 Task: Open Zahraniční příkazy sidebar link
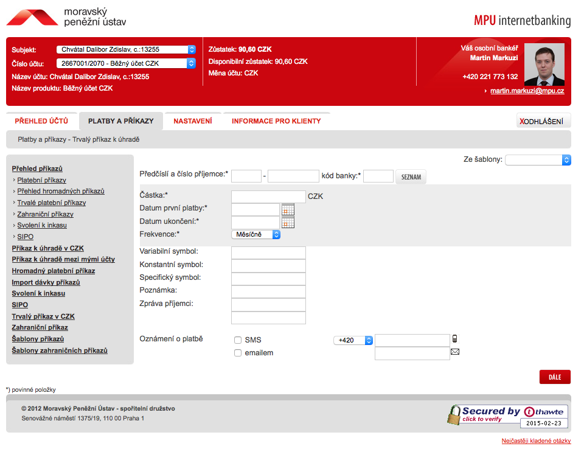pyautogui.click(x=46, y=214)
